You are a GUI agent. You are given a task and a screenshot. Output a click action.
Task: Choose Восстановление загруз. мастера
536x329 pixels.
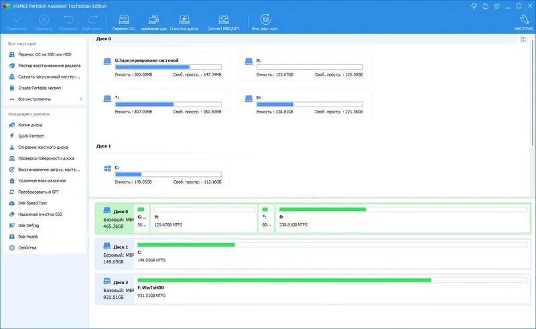45,170
